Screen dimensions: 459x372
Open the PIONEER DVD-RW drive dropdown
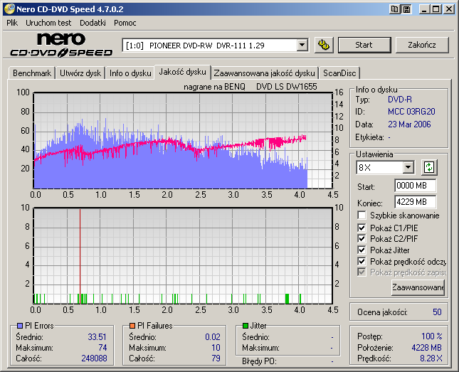(302, 46)
